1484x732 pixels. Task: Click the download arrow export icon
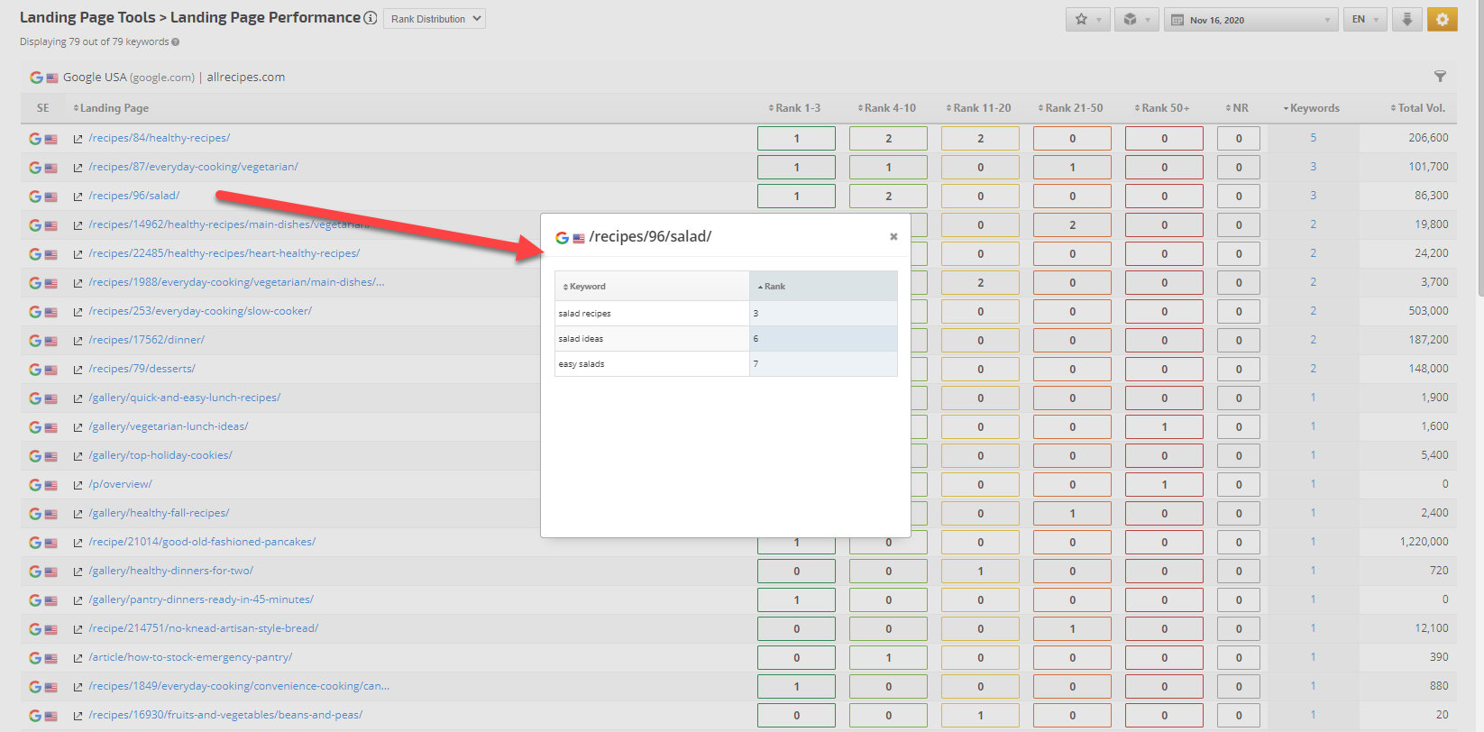[1406, 19]
